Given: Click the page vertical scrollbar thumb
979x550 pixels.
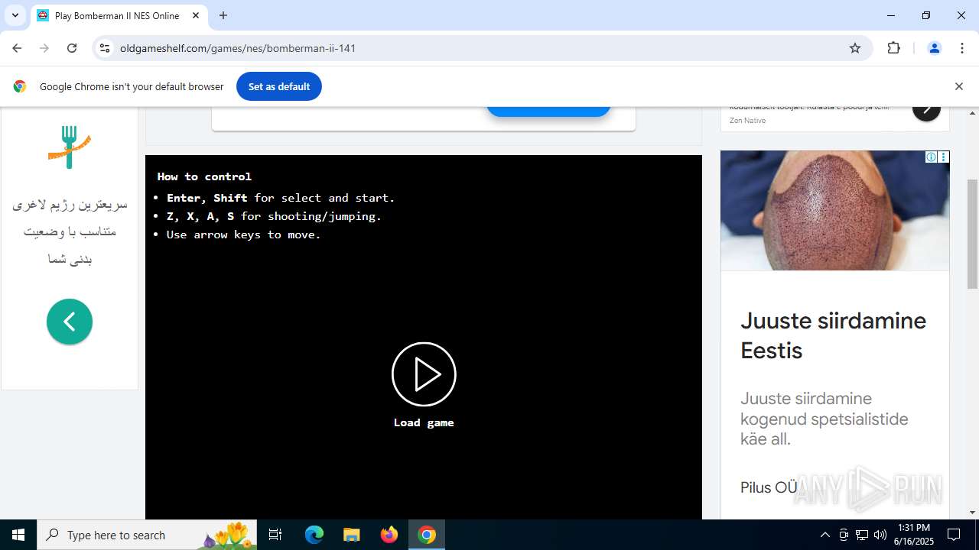Looking at the screenshot, I should click(973, 234).
